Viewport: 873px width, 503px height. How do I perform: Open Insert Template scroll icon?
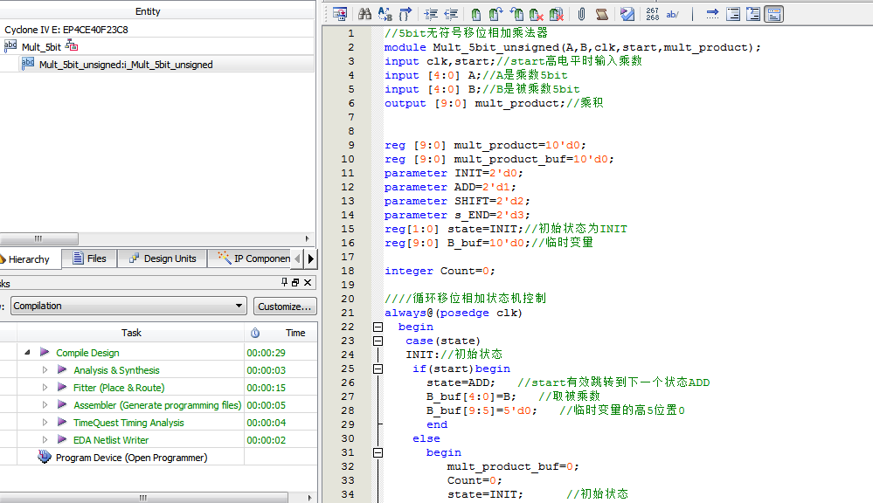[x=602, y=14]
